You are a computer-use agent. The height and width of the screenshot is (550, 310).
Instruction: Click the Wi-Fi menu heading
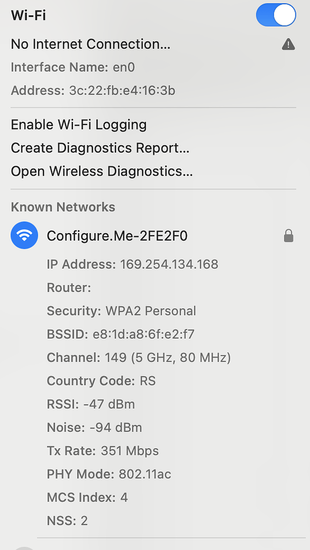click(26, 15)
